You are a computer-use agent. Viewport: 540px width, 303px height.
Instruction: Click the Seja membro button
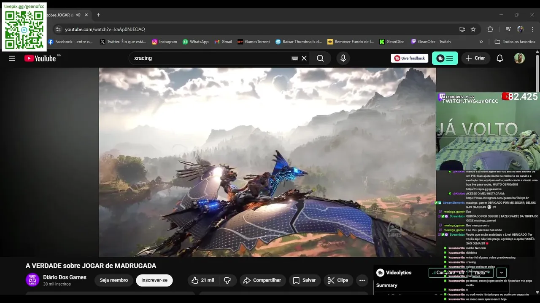point(113,280)
